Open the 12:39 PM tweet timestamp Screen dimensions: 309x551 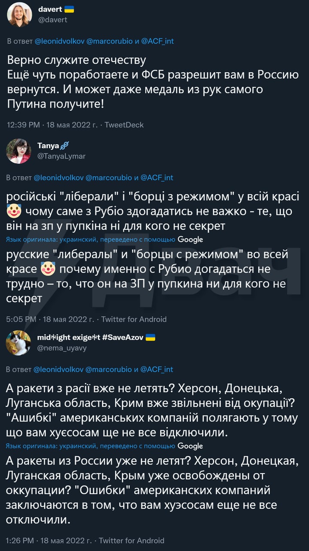coord(24,125)
